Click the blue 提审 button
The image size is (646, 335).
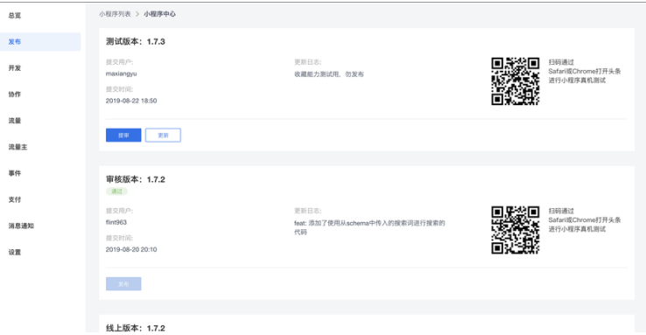123,135
